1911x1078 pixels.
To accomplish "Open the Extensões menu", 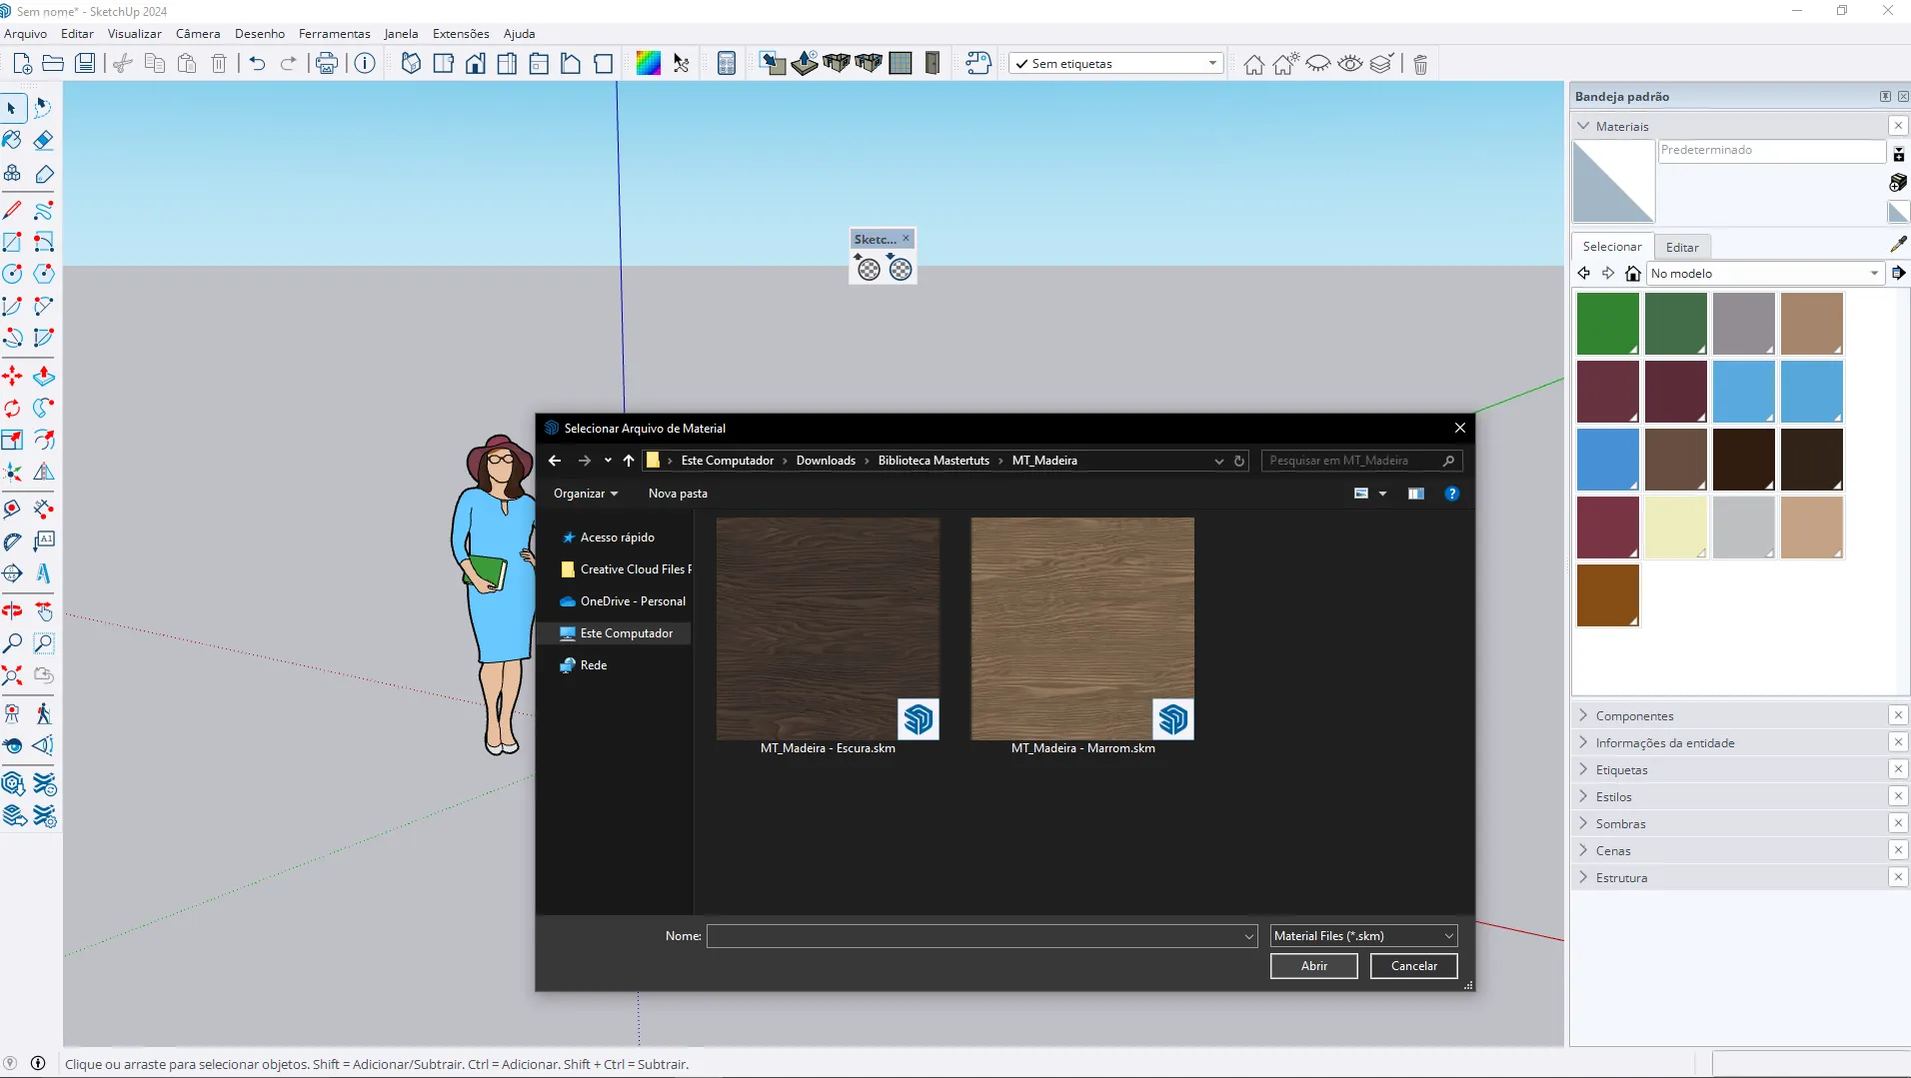I will click(460, 34).
